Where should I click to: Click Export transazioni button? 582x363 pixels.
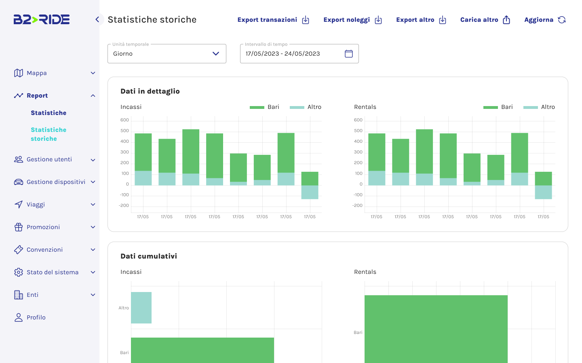point(273,20)
